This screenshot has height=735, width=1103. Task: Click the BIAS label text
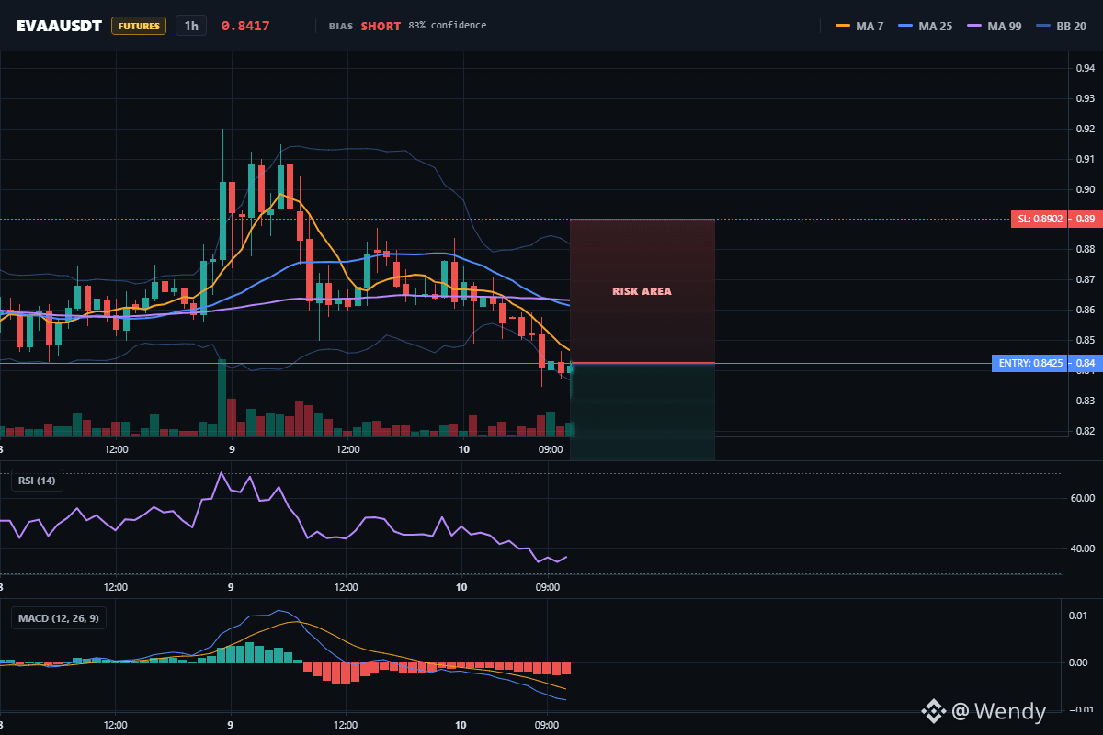(x=341, y=27)
